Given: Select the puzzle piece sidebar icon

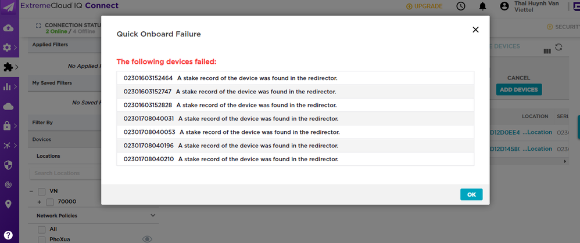Looking at the screenshot, I should (x=8, y=67).
